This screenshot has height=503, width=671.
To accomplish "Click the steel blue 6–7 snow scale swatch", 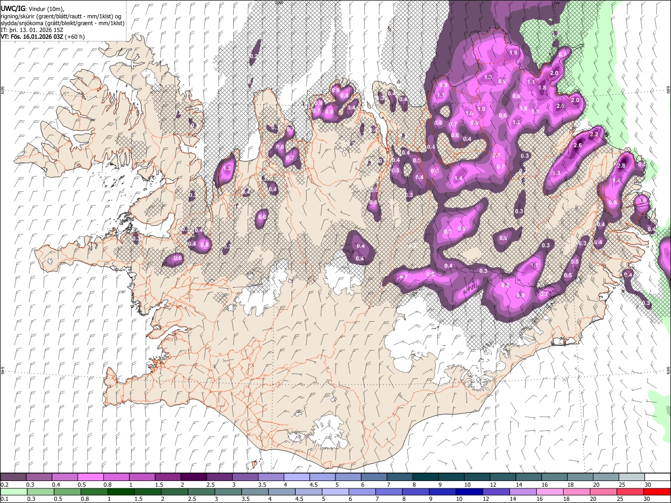I will (x=373, y=477).
